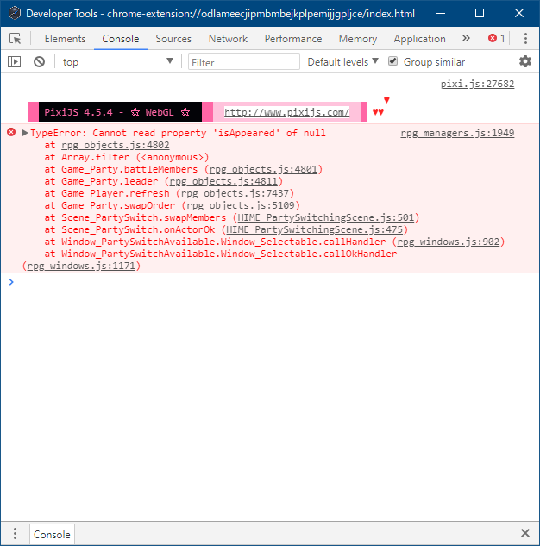Toggle the Group similar checkbox
This screenshot has width=540, height=546.
[392, 61]
